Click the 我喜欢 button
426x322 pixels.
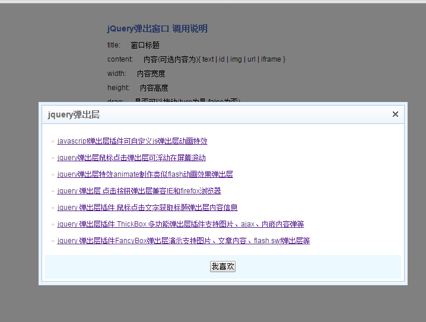click(222, 267)
